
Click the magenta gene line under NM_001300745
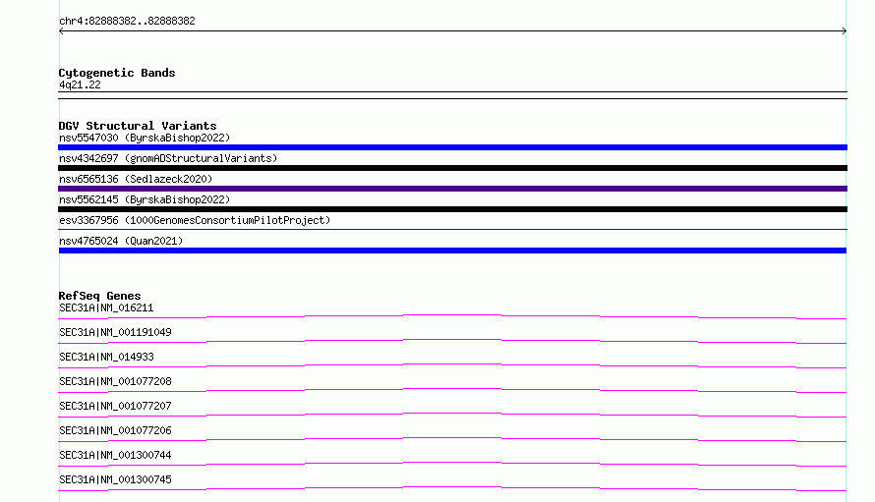coord(452,488)
